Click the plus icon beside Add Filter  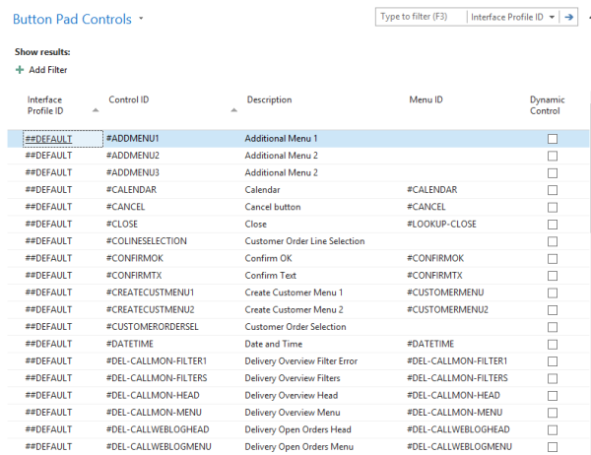tap(20, 70)
